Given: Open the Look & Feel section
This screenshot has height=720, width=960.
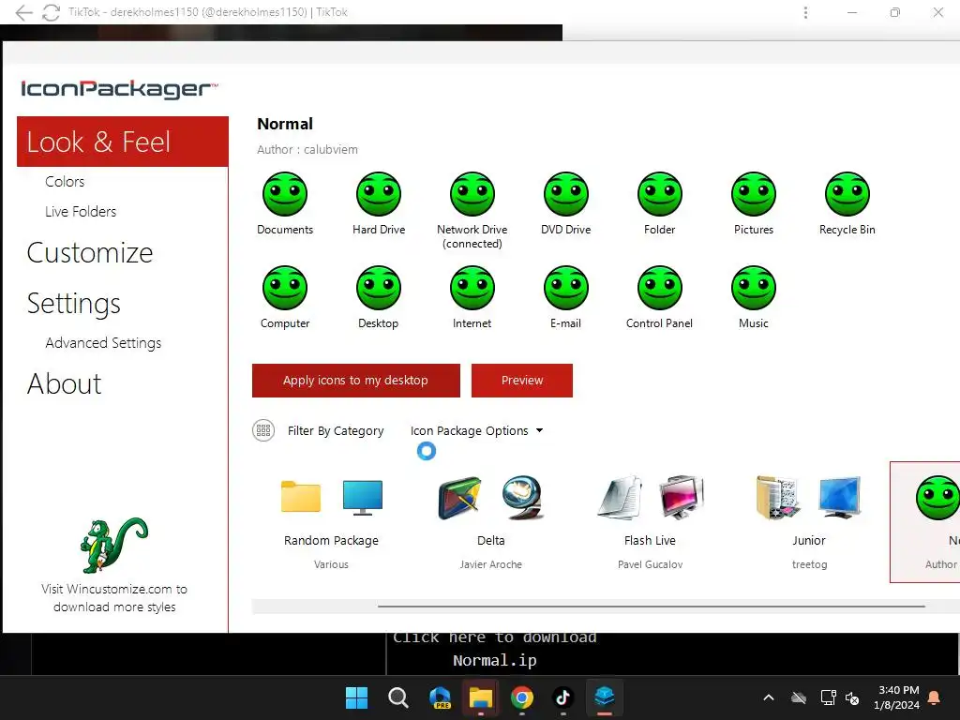Looking at the screenshot, I should point(123,142).
